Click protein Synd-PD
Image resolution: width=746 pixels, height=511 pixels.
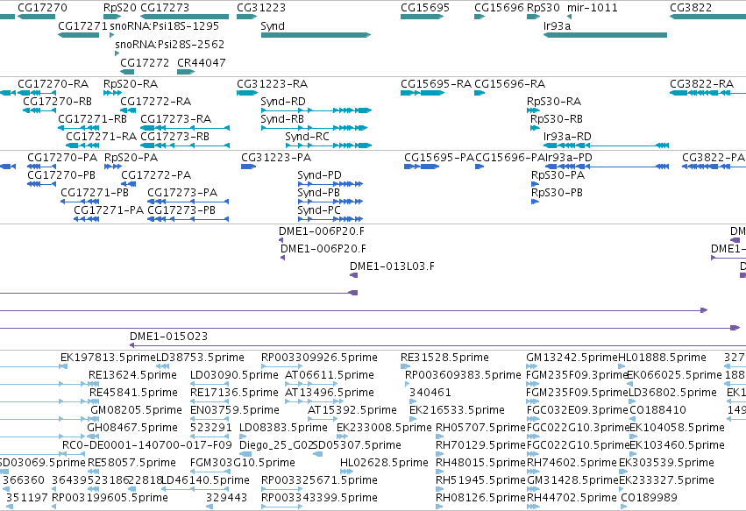pos(320,175)
